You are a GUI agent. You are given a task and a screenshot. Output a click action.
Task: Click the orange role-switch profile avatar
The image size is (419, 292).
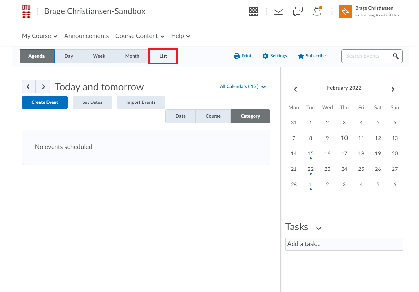pos(345,12)
